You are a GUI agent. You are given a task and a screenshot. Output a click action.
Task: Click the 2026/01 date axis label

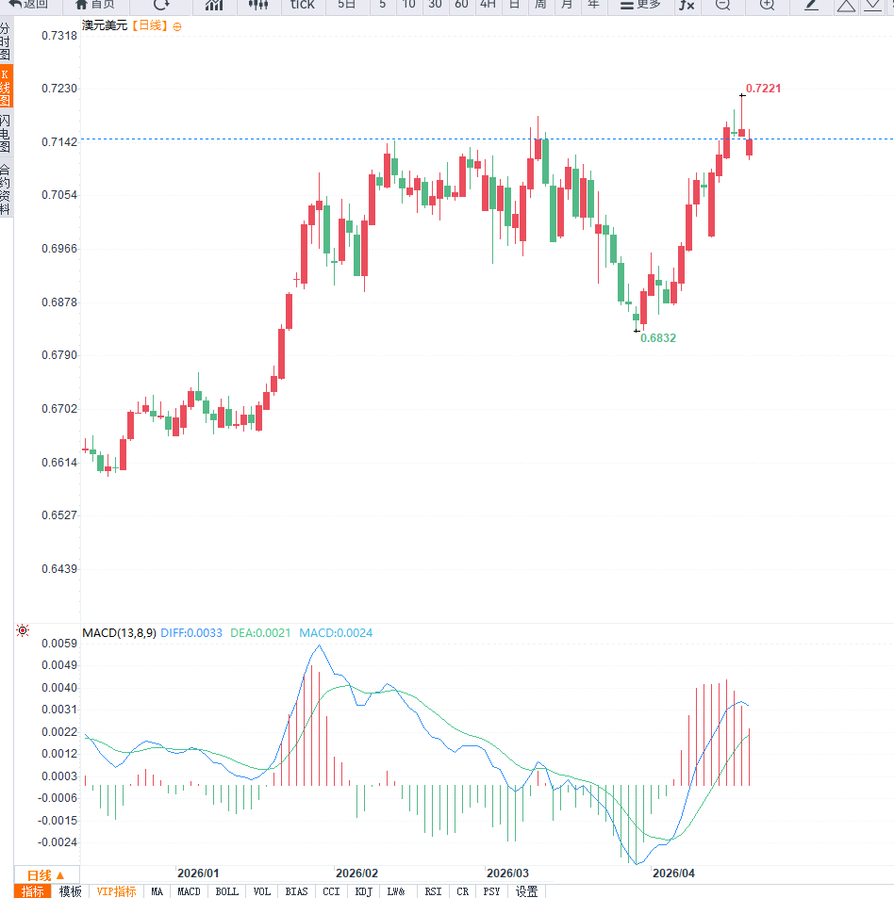point(198,873)
